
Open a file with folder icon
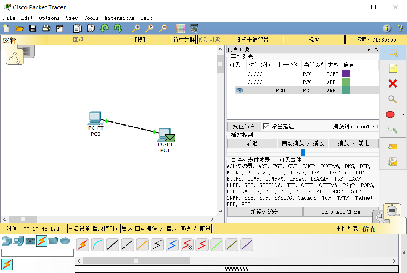pyautogui.click(x=19, y=28)
